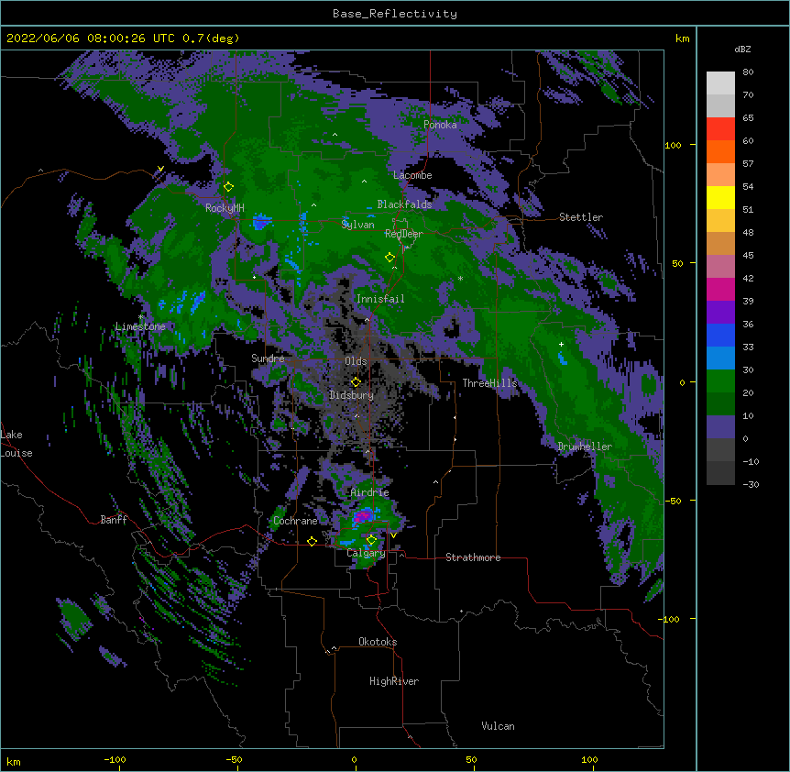Click the asterisk marker above Limestone

141,317
